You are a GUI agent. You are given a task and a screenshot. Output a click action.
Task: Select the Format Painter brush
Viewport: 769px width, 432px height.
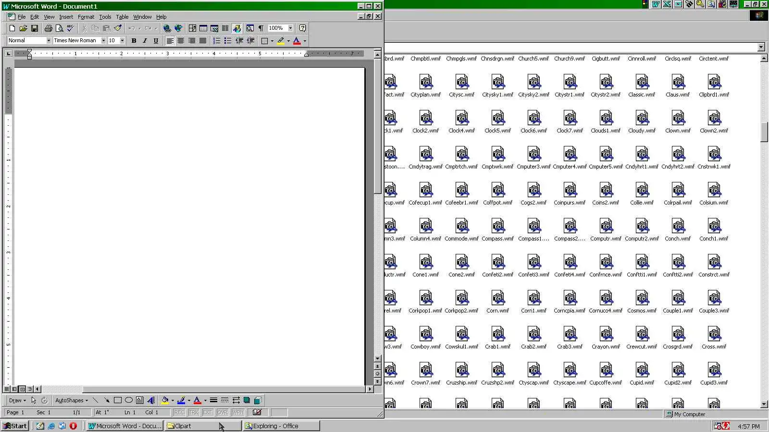118,28
